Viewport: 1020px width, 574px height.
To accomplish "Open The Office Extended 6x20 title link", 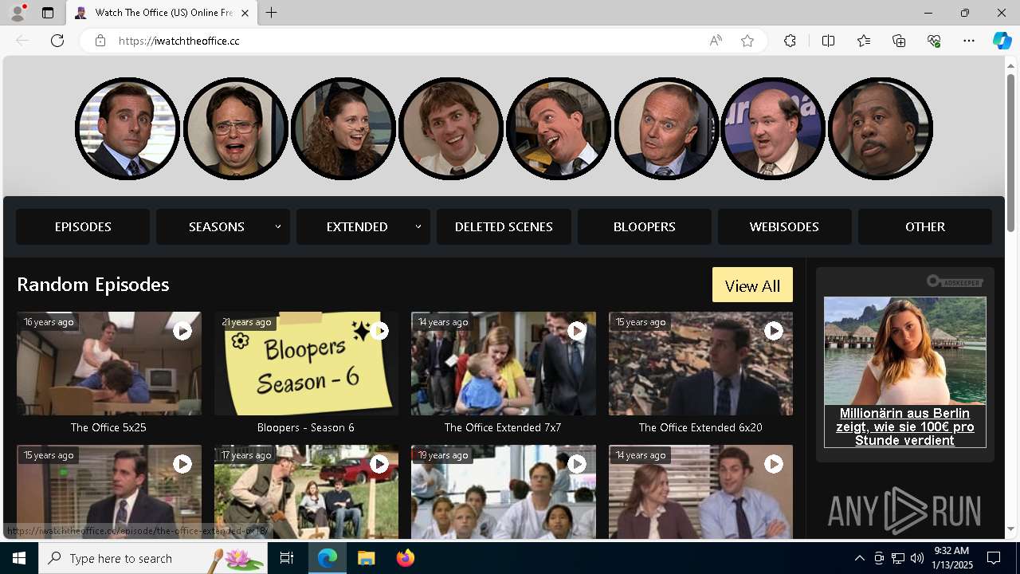I will [x=700, y=427].
